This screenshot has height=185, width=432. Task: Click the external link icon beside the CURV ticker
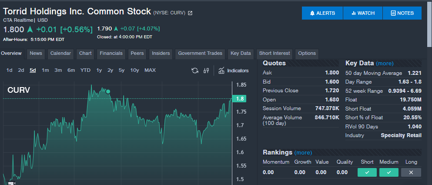tap(190, 13)
